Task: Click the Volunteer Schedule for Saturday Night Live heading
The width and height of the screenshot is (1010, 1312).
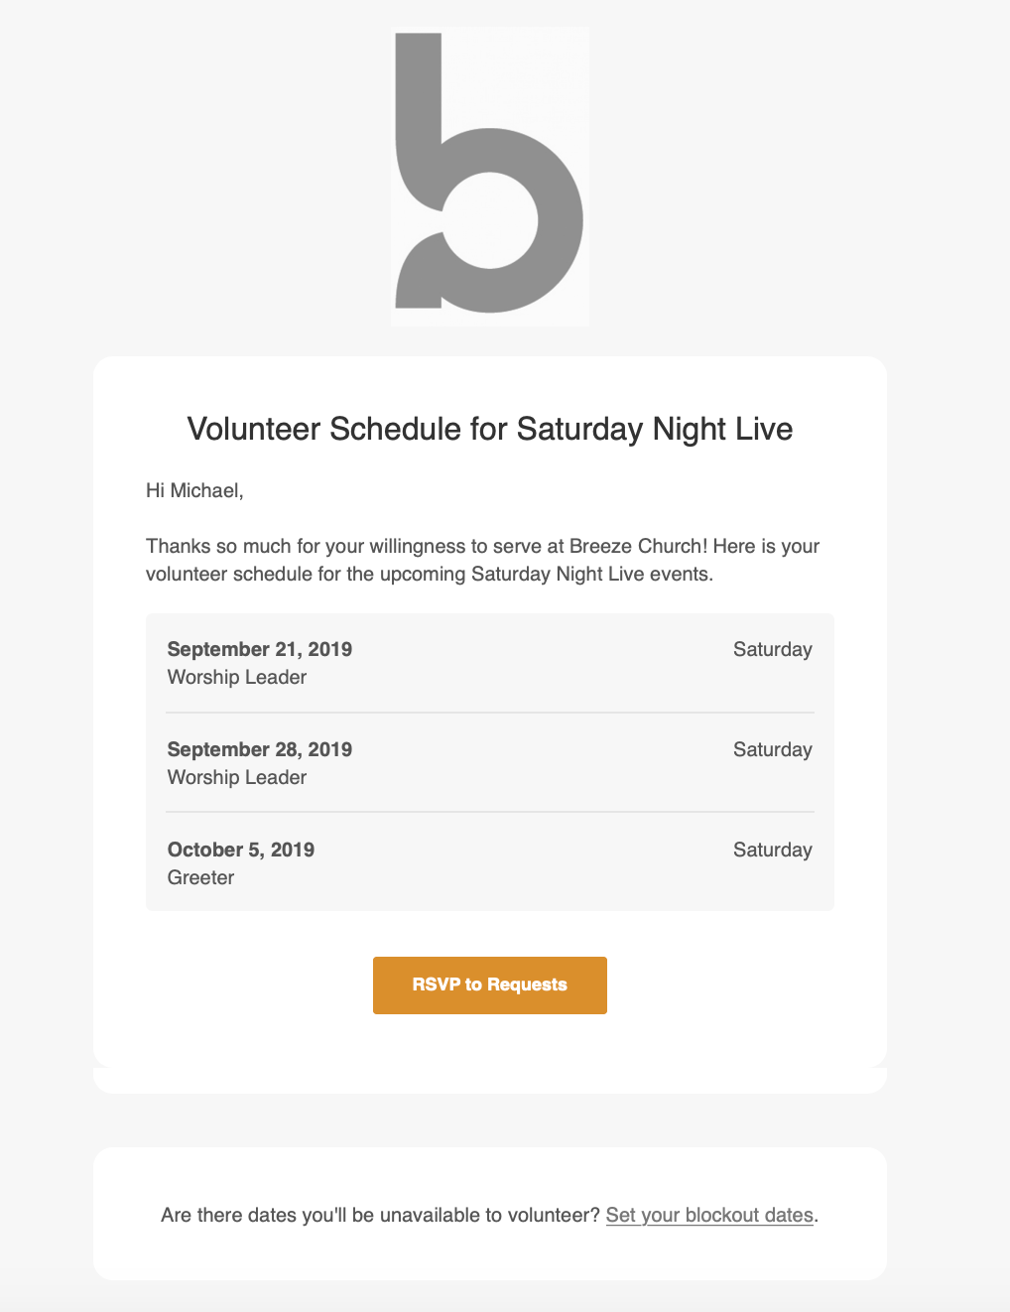Action: click(490, 429)
